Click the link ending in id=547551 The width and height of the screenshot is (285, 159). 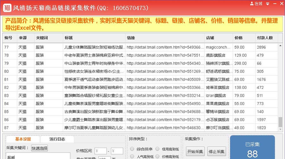[x=165, y=55]
